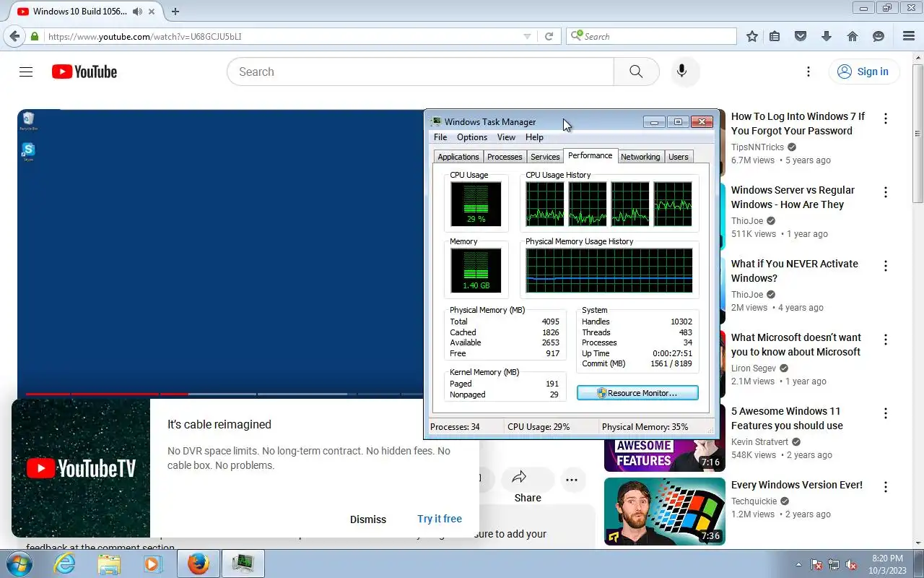The height and width of the screenshot is (578, 924).
Task: Open Windows Explorer folder on taskbar
Action: point(109,564)
